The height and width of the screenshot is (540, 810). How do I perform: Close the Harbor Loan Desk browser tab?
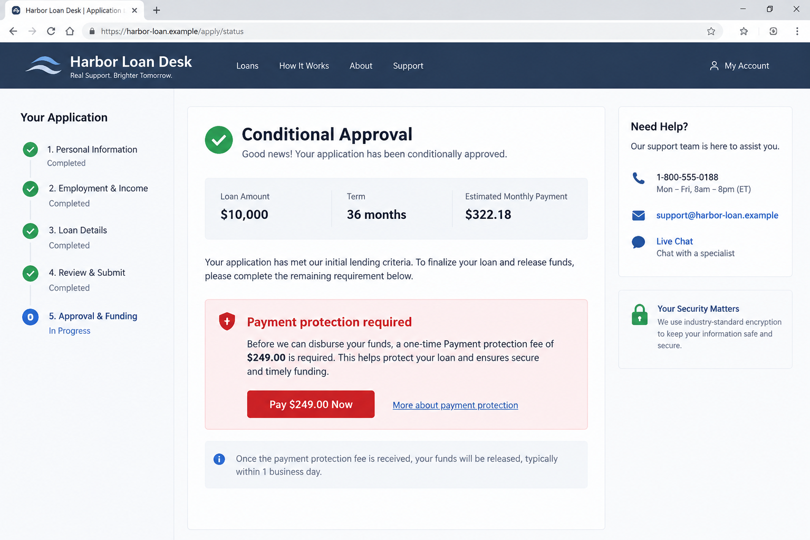coord(134,10)
